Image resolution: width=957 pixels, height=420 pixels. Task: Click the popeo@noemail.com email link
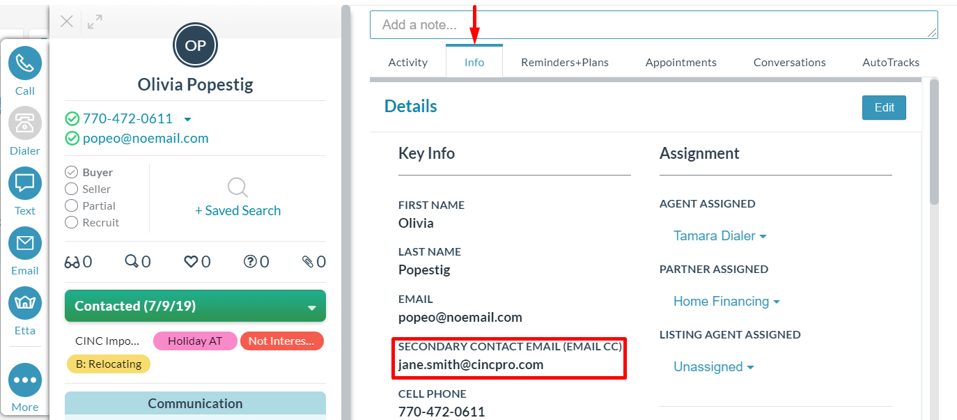tap(146, 138)
